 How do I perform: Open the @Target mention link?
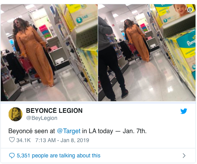coord(69,131)
